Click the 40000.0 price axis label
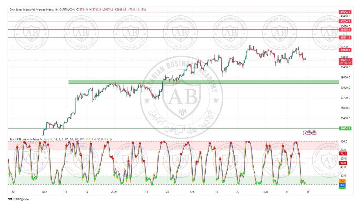Image resolution: width=361 pixels, height=203 pixels. pos(345,27)
